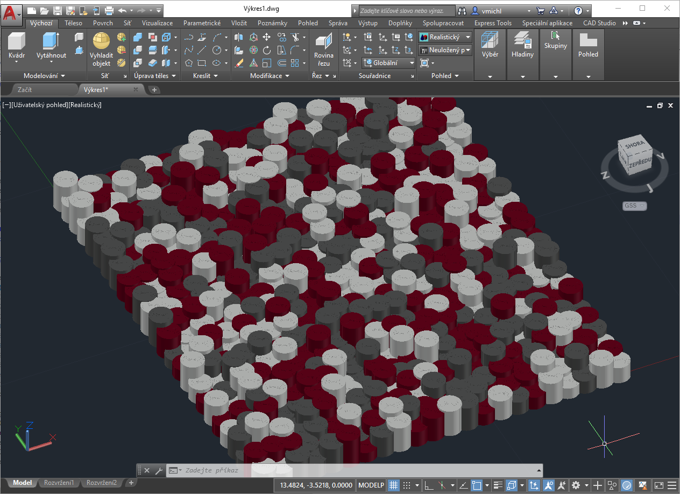The image size is (680, 494).
Task: Open the status bar customization menu icon
Action: (x=672, y=485)
